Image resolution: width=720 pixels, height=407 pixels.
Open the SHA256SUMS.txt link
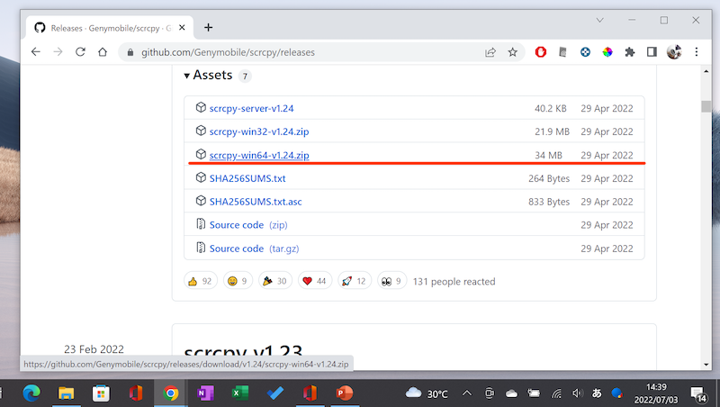pos(247,178)
